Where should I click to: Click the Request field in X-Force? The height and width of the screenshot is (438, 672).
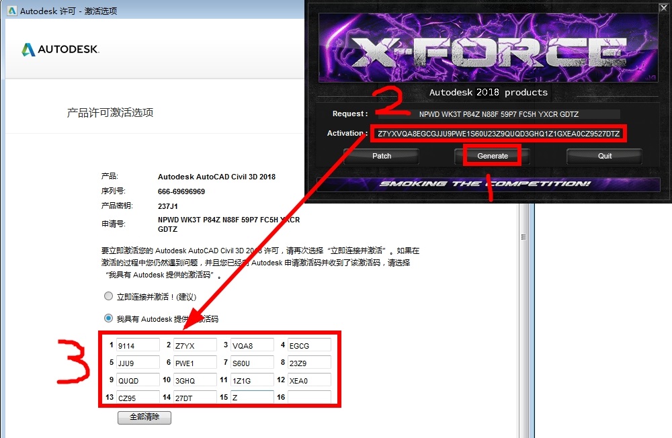click(x=499, y=114)
